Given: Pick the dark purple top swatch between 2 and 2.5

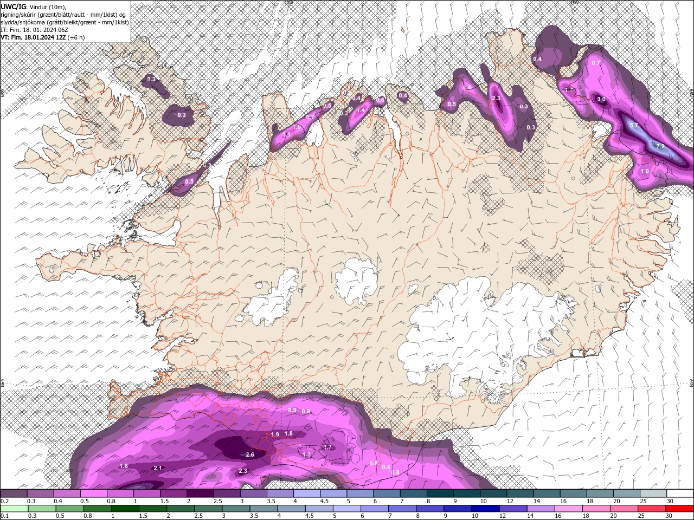Looking at the screenshot, I should tap(200, 493).
